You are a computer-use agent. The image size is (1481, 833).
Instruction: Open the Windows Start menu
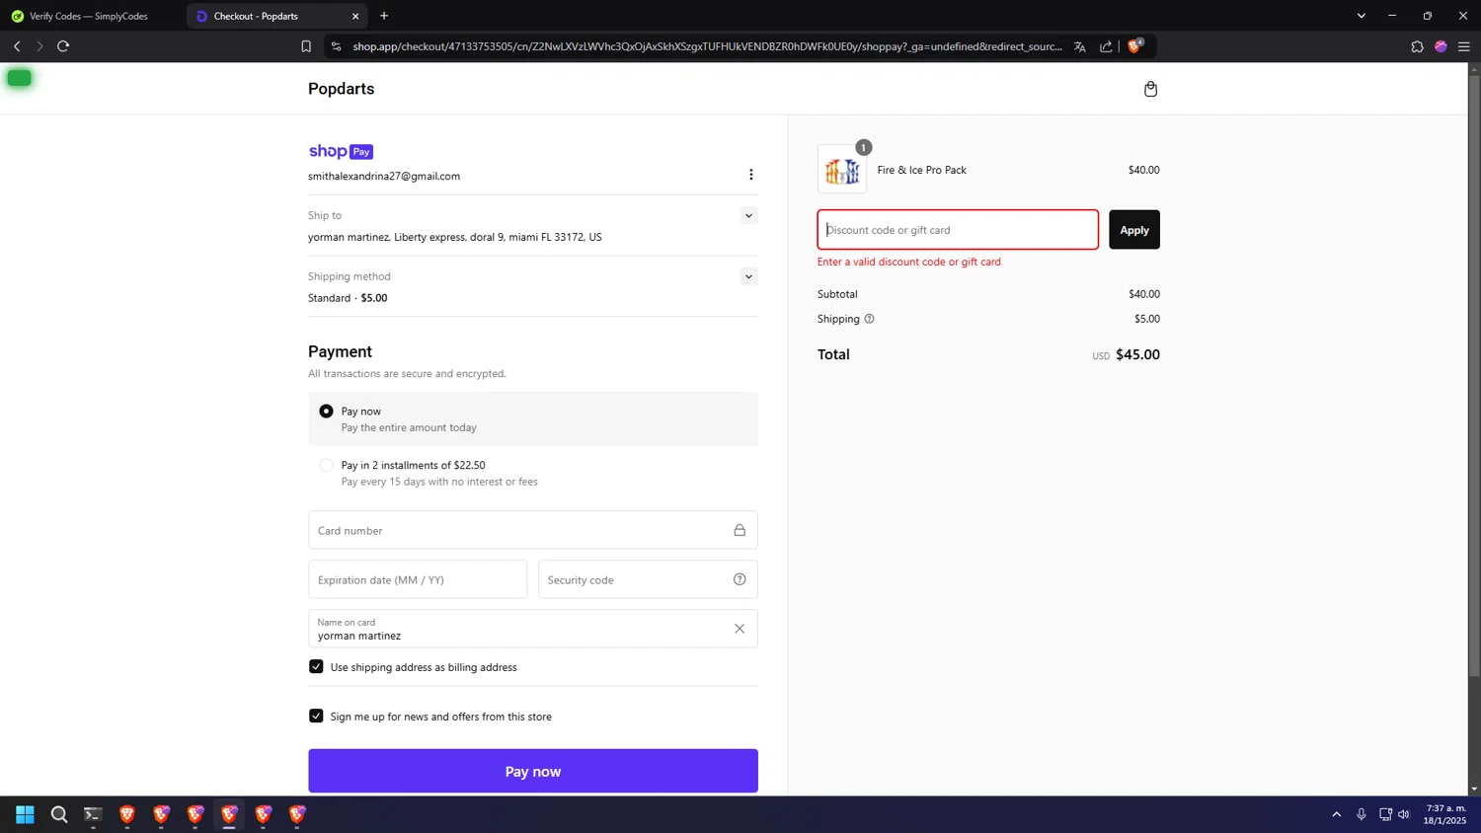(25, 814)
